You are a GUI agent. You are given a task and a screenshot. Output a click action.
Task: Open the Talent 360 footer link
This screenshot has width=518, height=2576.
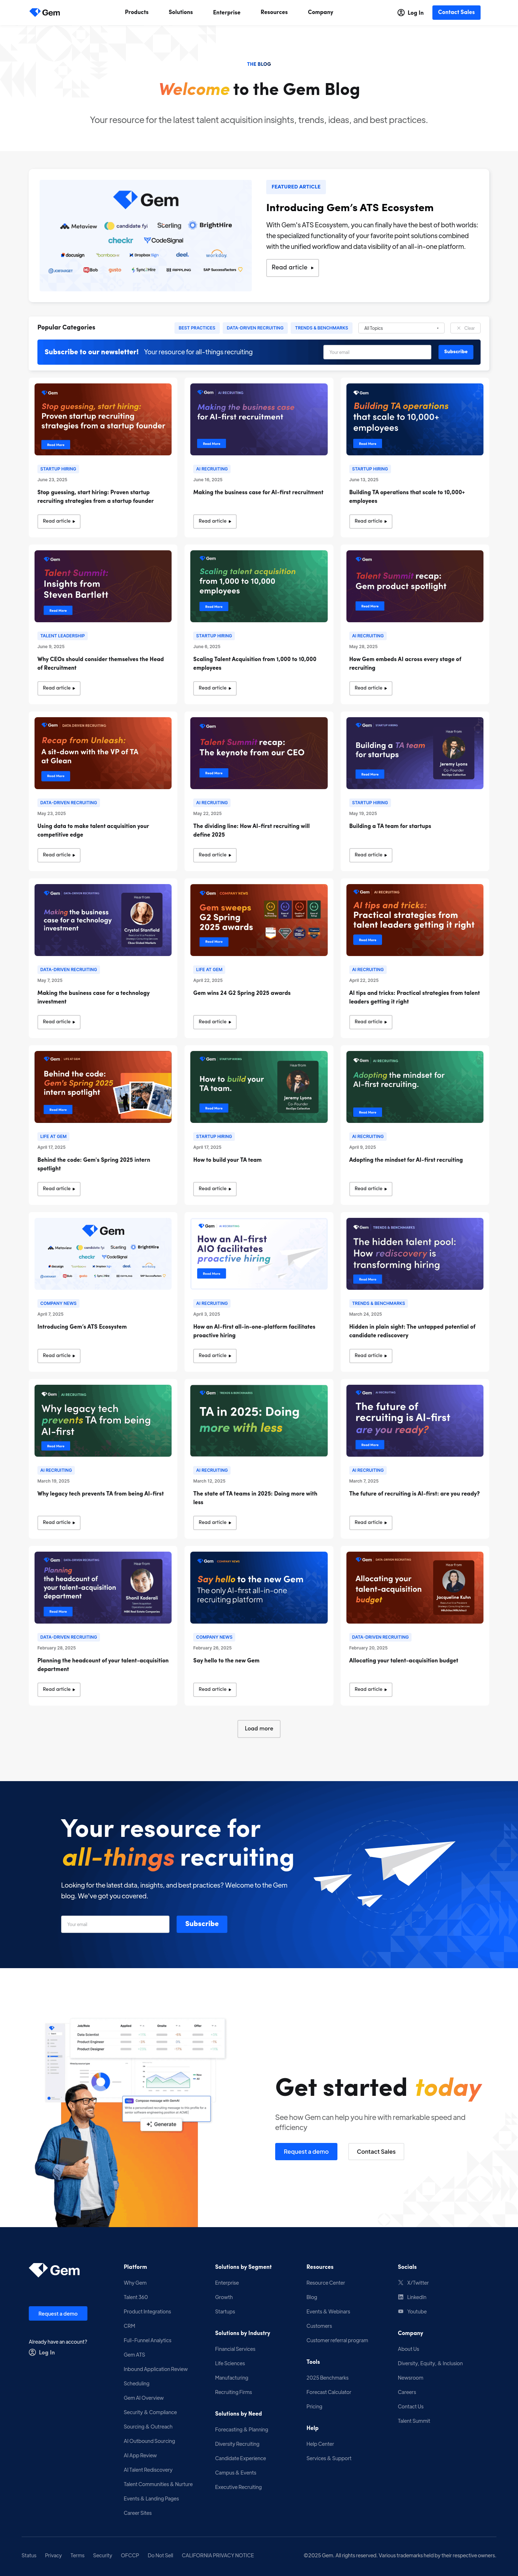tap(136, 2297)
